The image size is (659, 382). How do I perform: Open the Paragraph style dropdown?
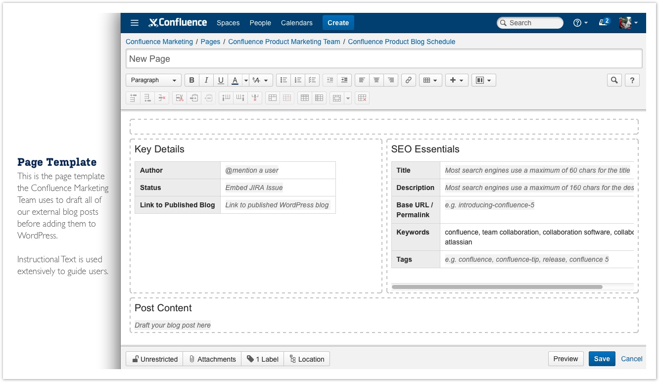[x=153, y=80]
